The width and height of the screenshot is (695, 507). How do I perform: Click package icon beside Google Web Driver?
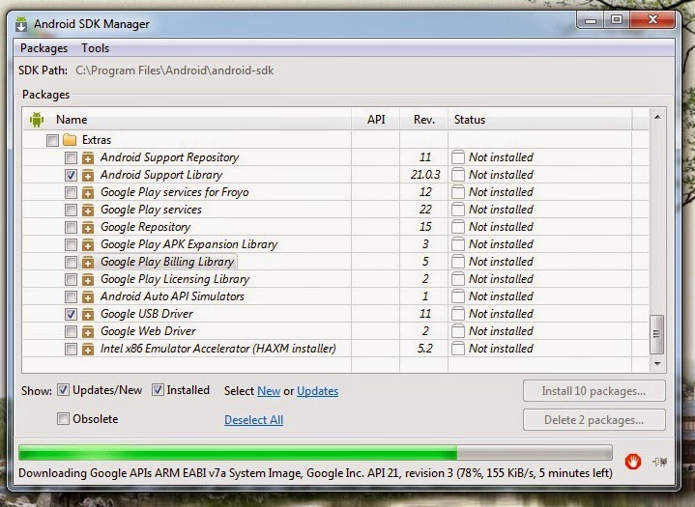(x=88, y=331)
